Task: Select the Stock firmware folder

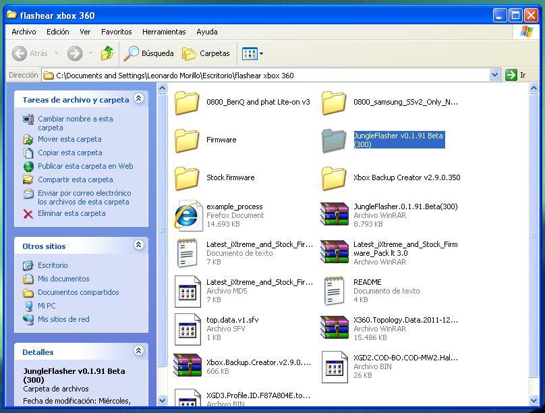Action: coord(214,177)
